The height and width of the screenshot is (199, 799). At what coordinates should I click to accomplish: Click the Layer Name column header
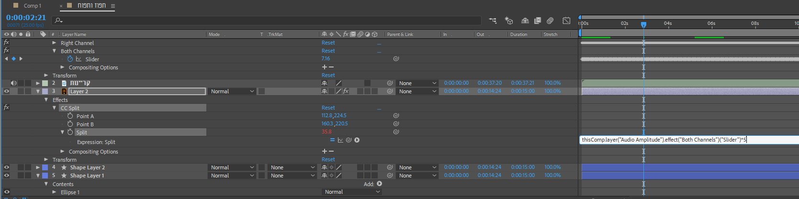(x=74, y=34)
